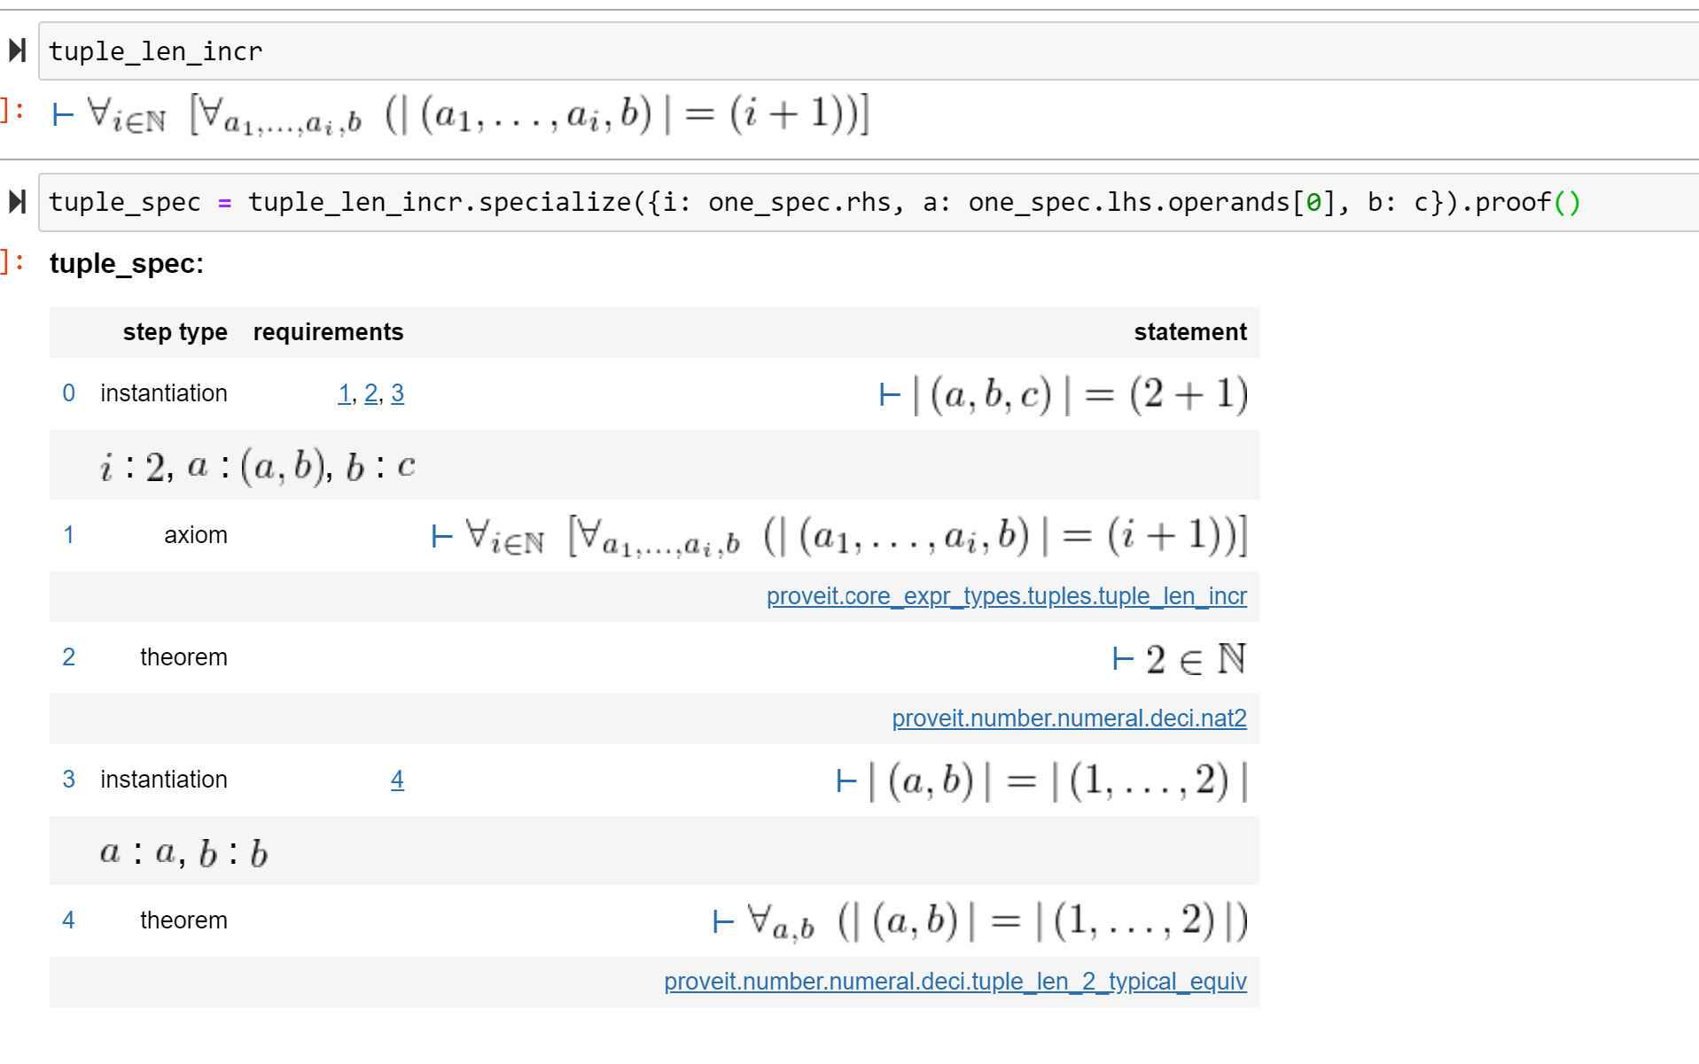Click requirement link 3 in step 0 row

[398, 393]
